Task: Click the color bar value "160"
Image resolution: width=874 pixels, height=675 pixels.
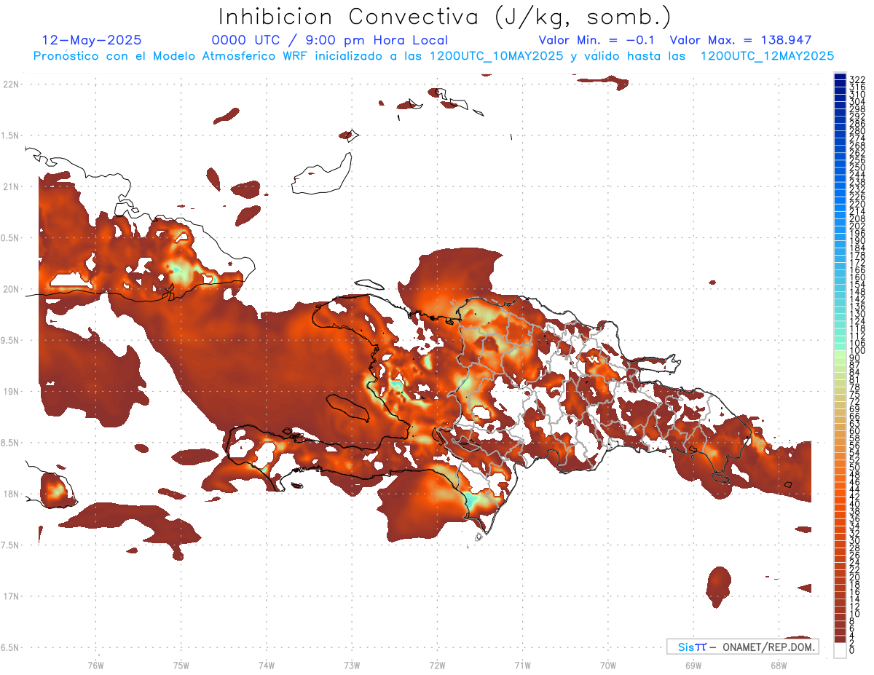Action: [857, 277]
